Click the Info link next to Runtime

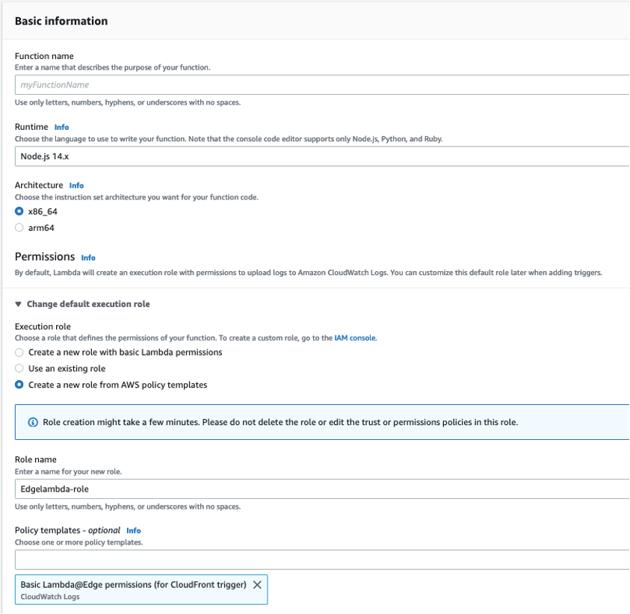[x=61, y=127]
